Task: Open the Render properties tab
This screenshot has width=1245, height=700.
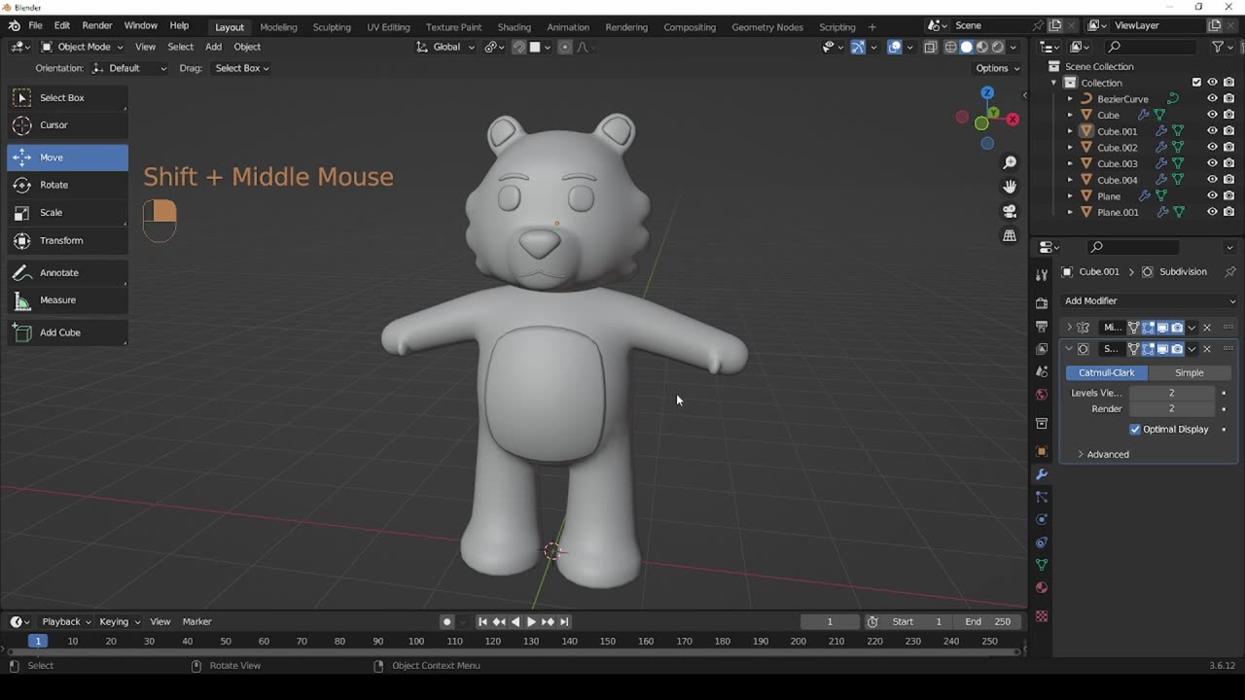Action: coord(1042,302)
